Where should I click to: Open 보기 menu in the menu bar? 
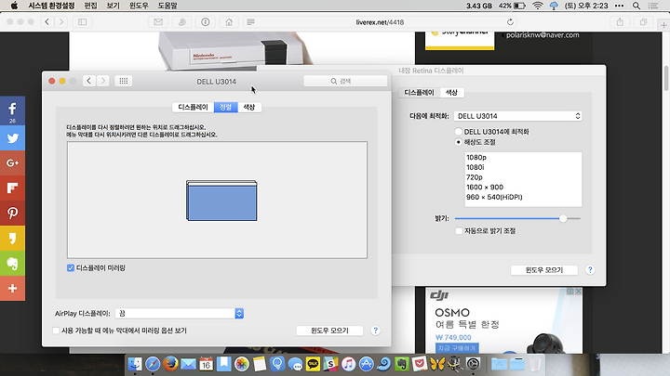point(114,6)
